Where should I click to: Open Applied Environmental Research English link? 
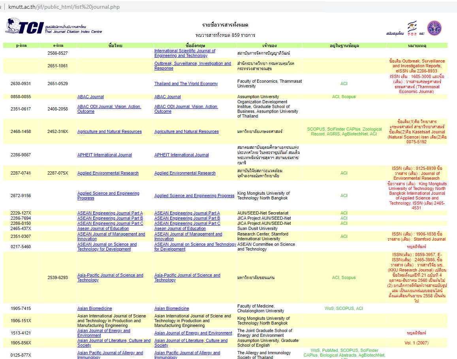point(185,173)
